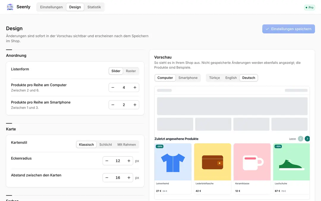
Task: Choose Schlicht card style
Action: (106, 145)
